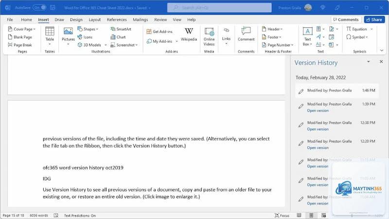Click Get Add-ins

(159, 32)
